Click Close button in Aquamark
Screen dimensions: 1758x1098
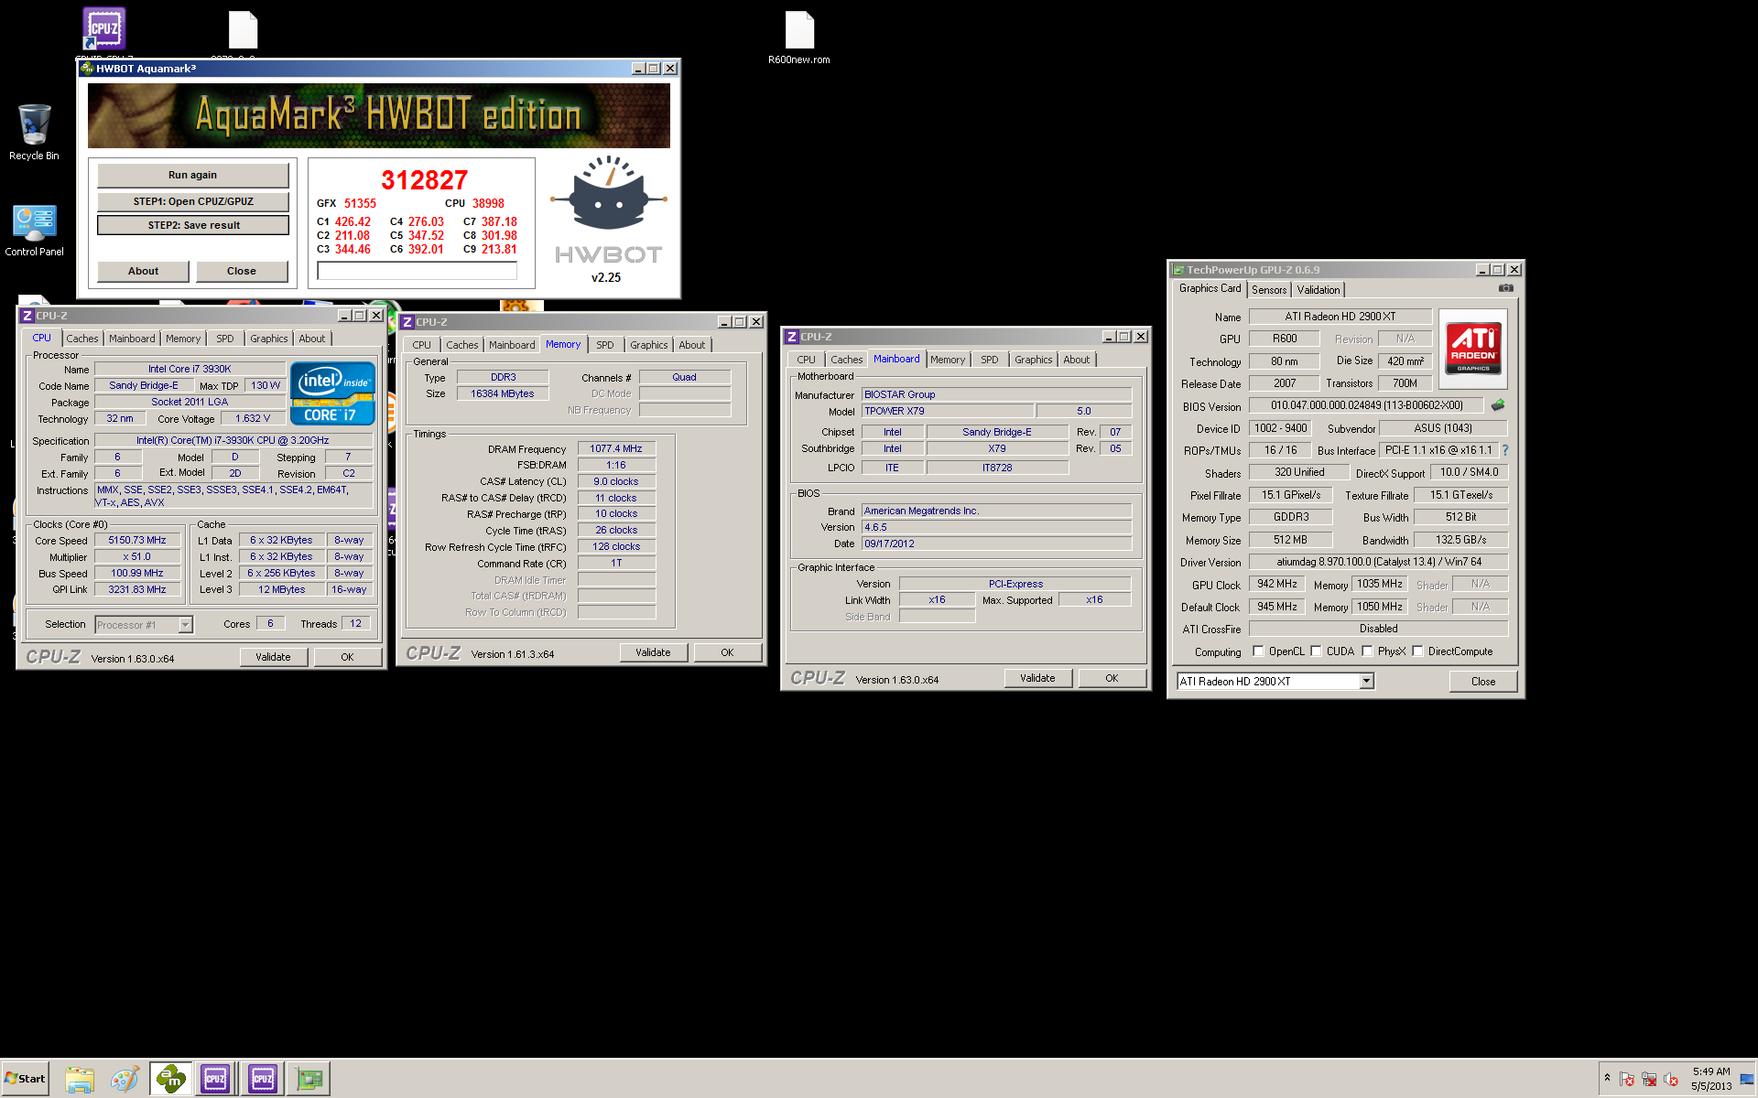pos(242,271)
